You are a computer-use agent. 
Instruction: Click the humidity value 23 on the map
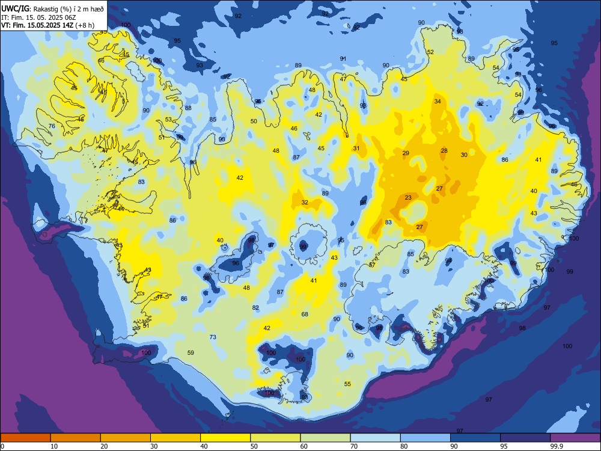click(x=408, y=197)
